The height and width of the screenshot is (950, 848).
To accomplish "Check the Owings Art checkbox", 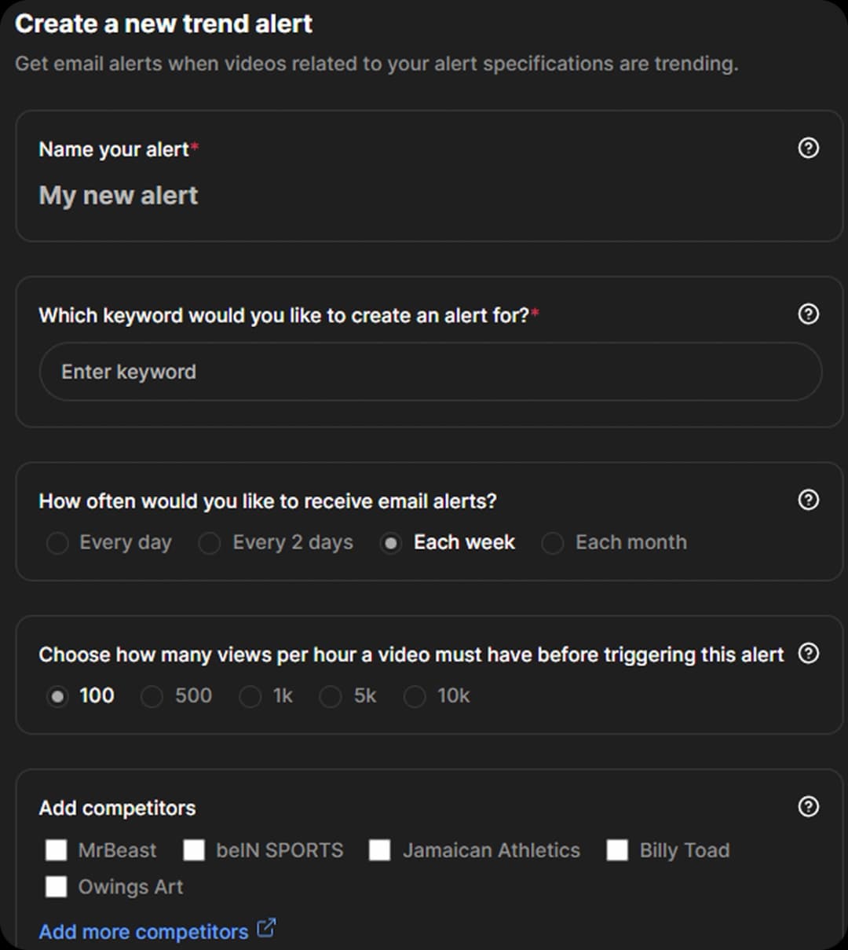I will [x=57, y=887].
